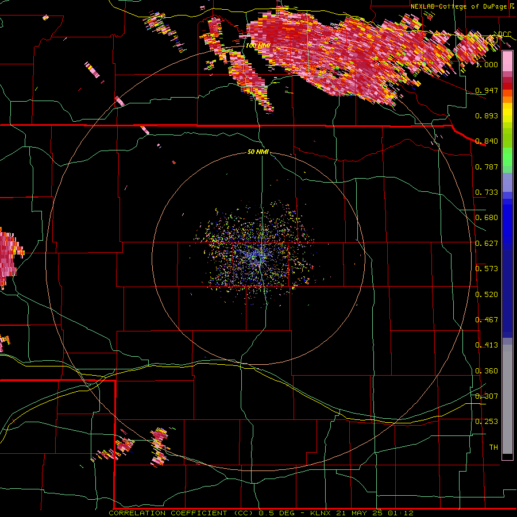Click the 50 NMI range ring label
Viewport: 517px width, 517px height.
[x=258, y=152]
